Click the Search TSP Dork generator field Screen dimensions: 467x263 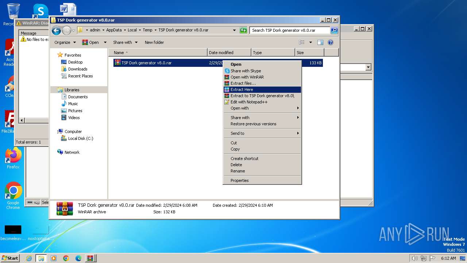[x=290, y=30]
